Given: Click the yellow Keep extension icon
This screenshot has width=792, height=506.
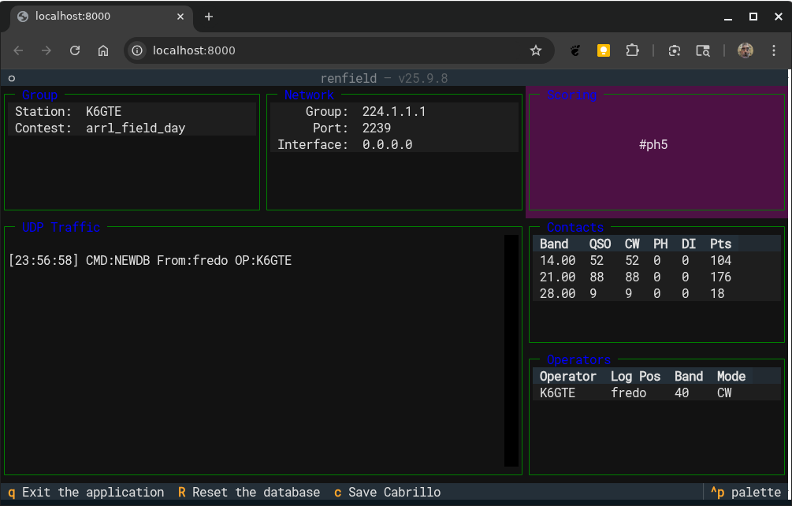Looking at the screenshot, I should [x=604, y=50].
